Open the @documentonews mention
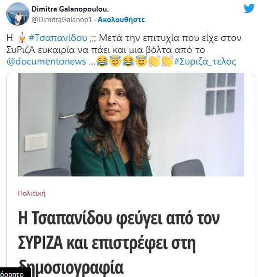 click(46, 62)
